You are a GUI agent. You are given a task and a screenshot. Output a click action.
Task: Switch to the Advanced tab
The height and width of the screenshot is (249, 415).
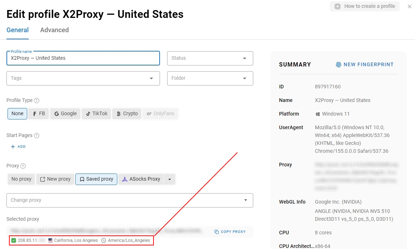pyautogui.click(x=54, y=30)
